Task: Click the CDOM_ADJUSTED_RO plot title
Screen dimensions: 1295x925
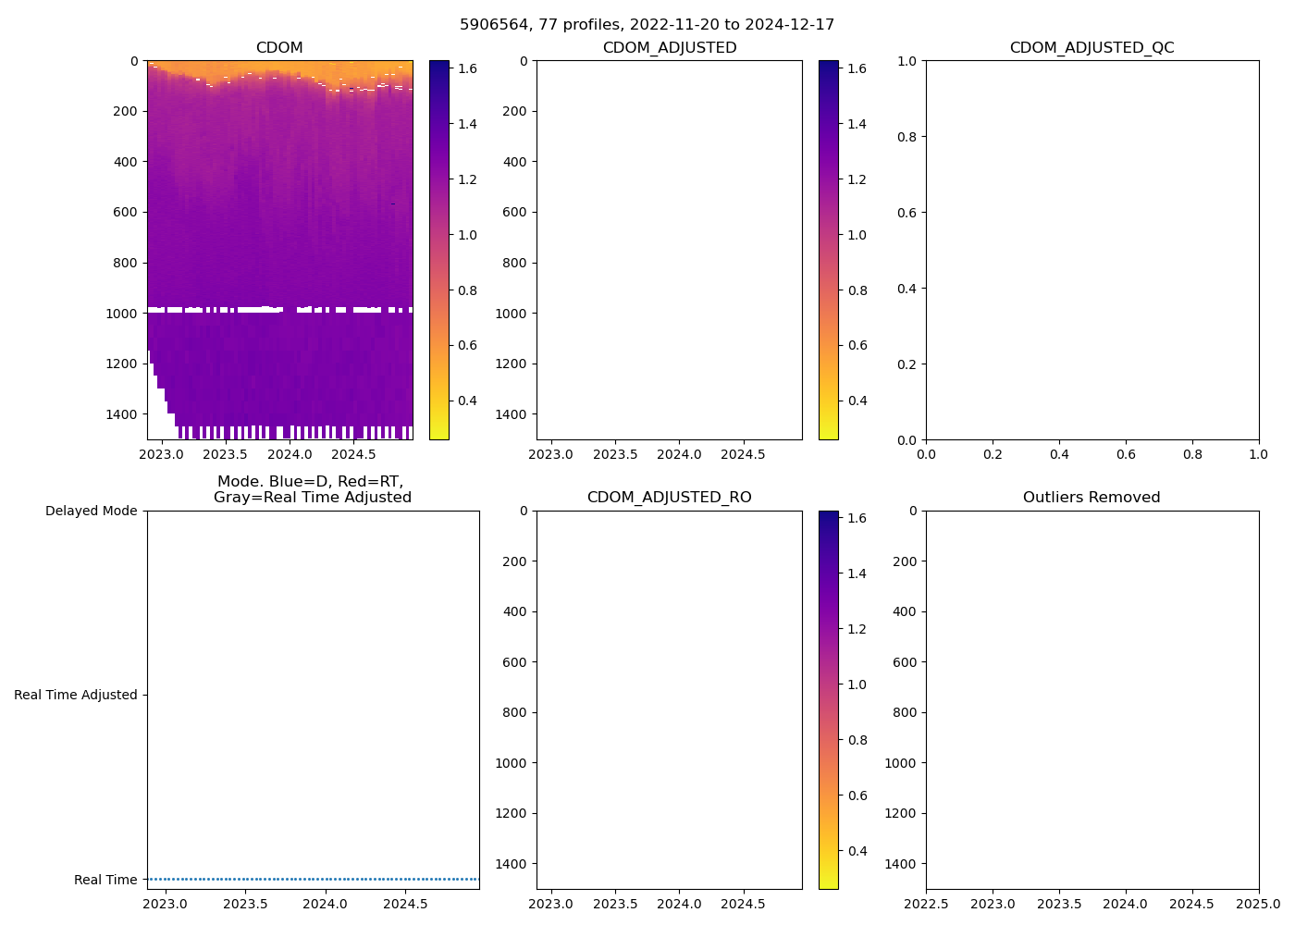Action: (669, 498)
